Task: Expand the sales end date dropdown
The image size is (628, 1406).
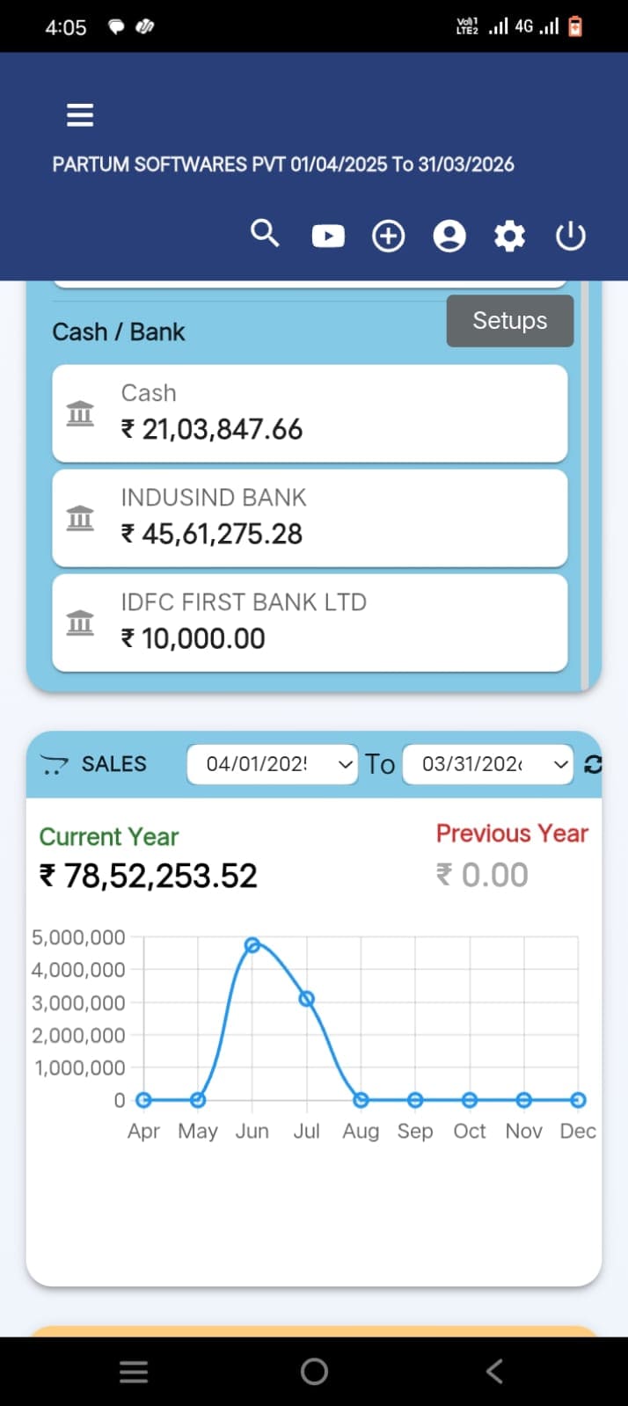Action: tap(487, 764)
